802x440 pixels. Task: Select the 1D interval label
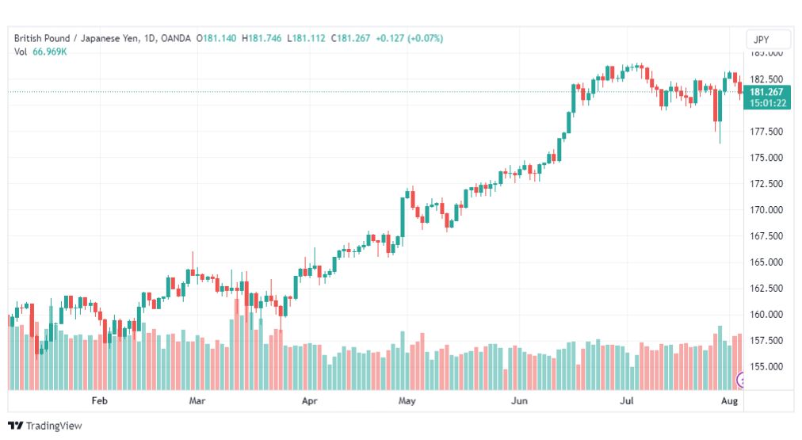click(149, 38)
